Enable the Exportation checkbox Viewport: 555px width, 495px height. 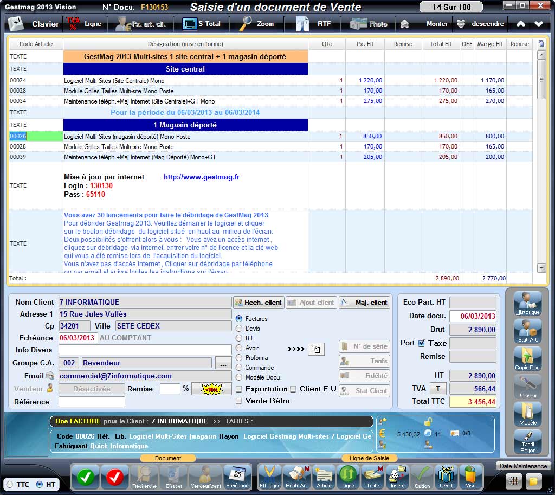coord(239,389)
